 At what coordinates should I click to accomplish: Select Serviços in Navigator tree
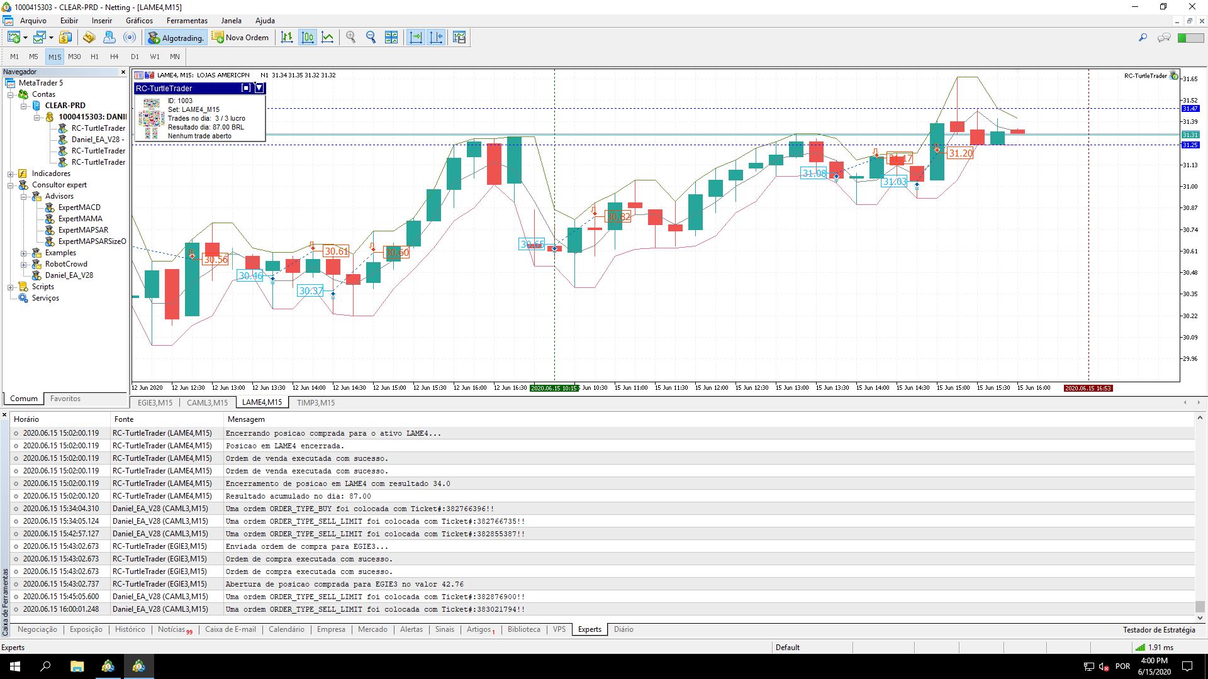click(x=45, y=298)
